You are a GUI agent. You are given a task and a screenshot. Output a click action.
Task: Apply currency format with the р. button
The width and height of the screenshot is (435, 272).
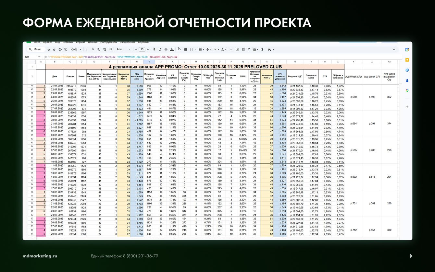(87, 50)
